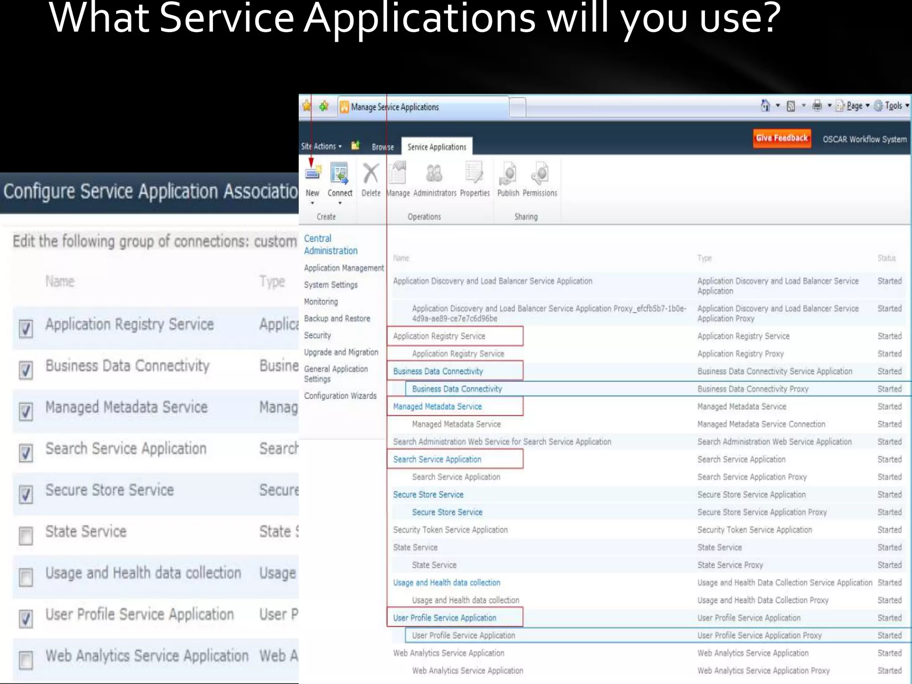This screenshot has height=684, width=912.
Task: Enable the State Service checkbox
Action: 26,536
